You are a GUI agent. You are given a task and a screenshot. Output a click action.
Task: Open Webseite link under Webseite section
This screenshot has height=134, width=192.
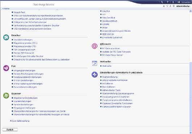point(107,66)
